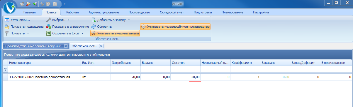The width and height of the screenshot is (353, 107).
Task: Click the Номенклатура filter row input
Action: coord(44,69)
